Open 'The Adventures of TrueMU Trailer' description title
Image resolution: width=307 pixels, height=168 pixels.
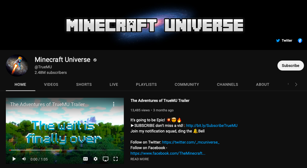tap(160, 101)
